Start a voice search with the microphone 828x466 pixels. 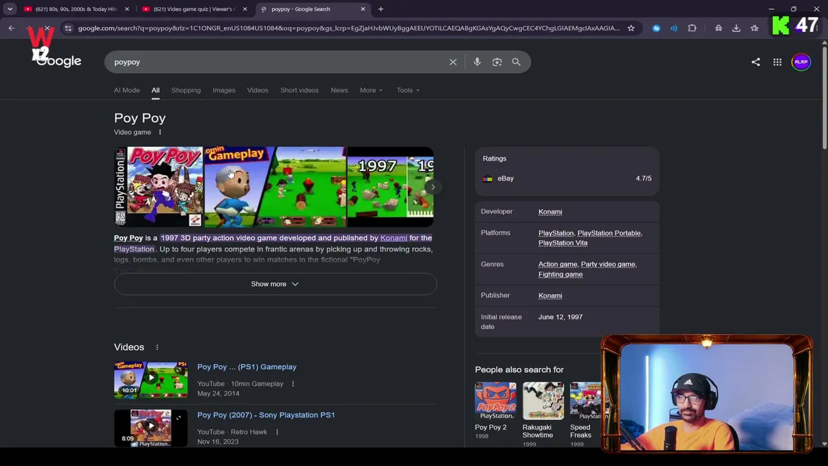477,62
